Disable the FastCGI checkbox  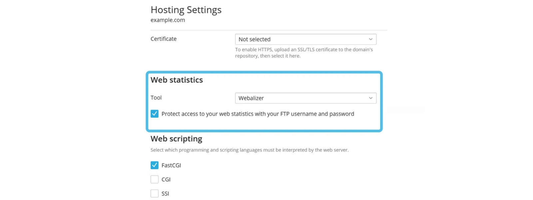155,165
